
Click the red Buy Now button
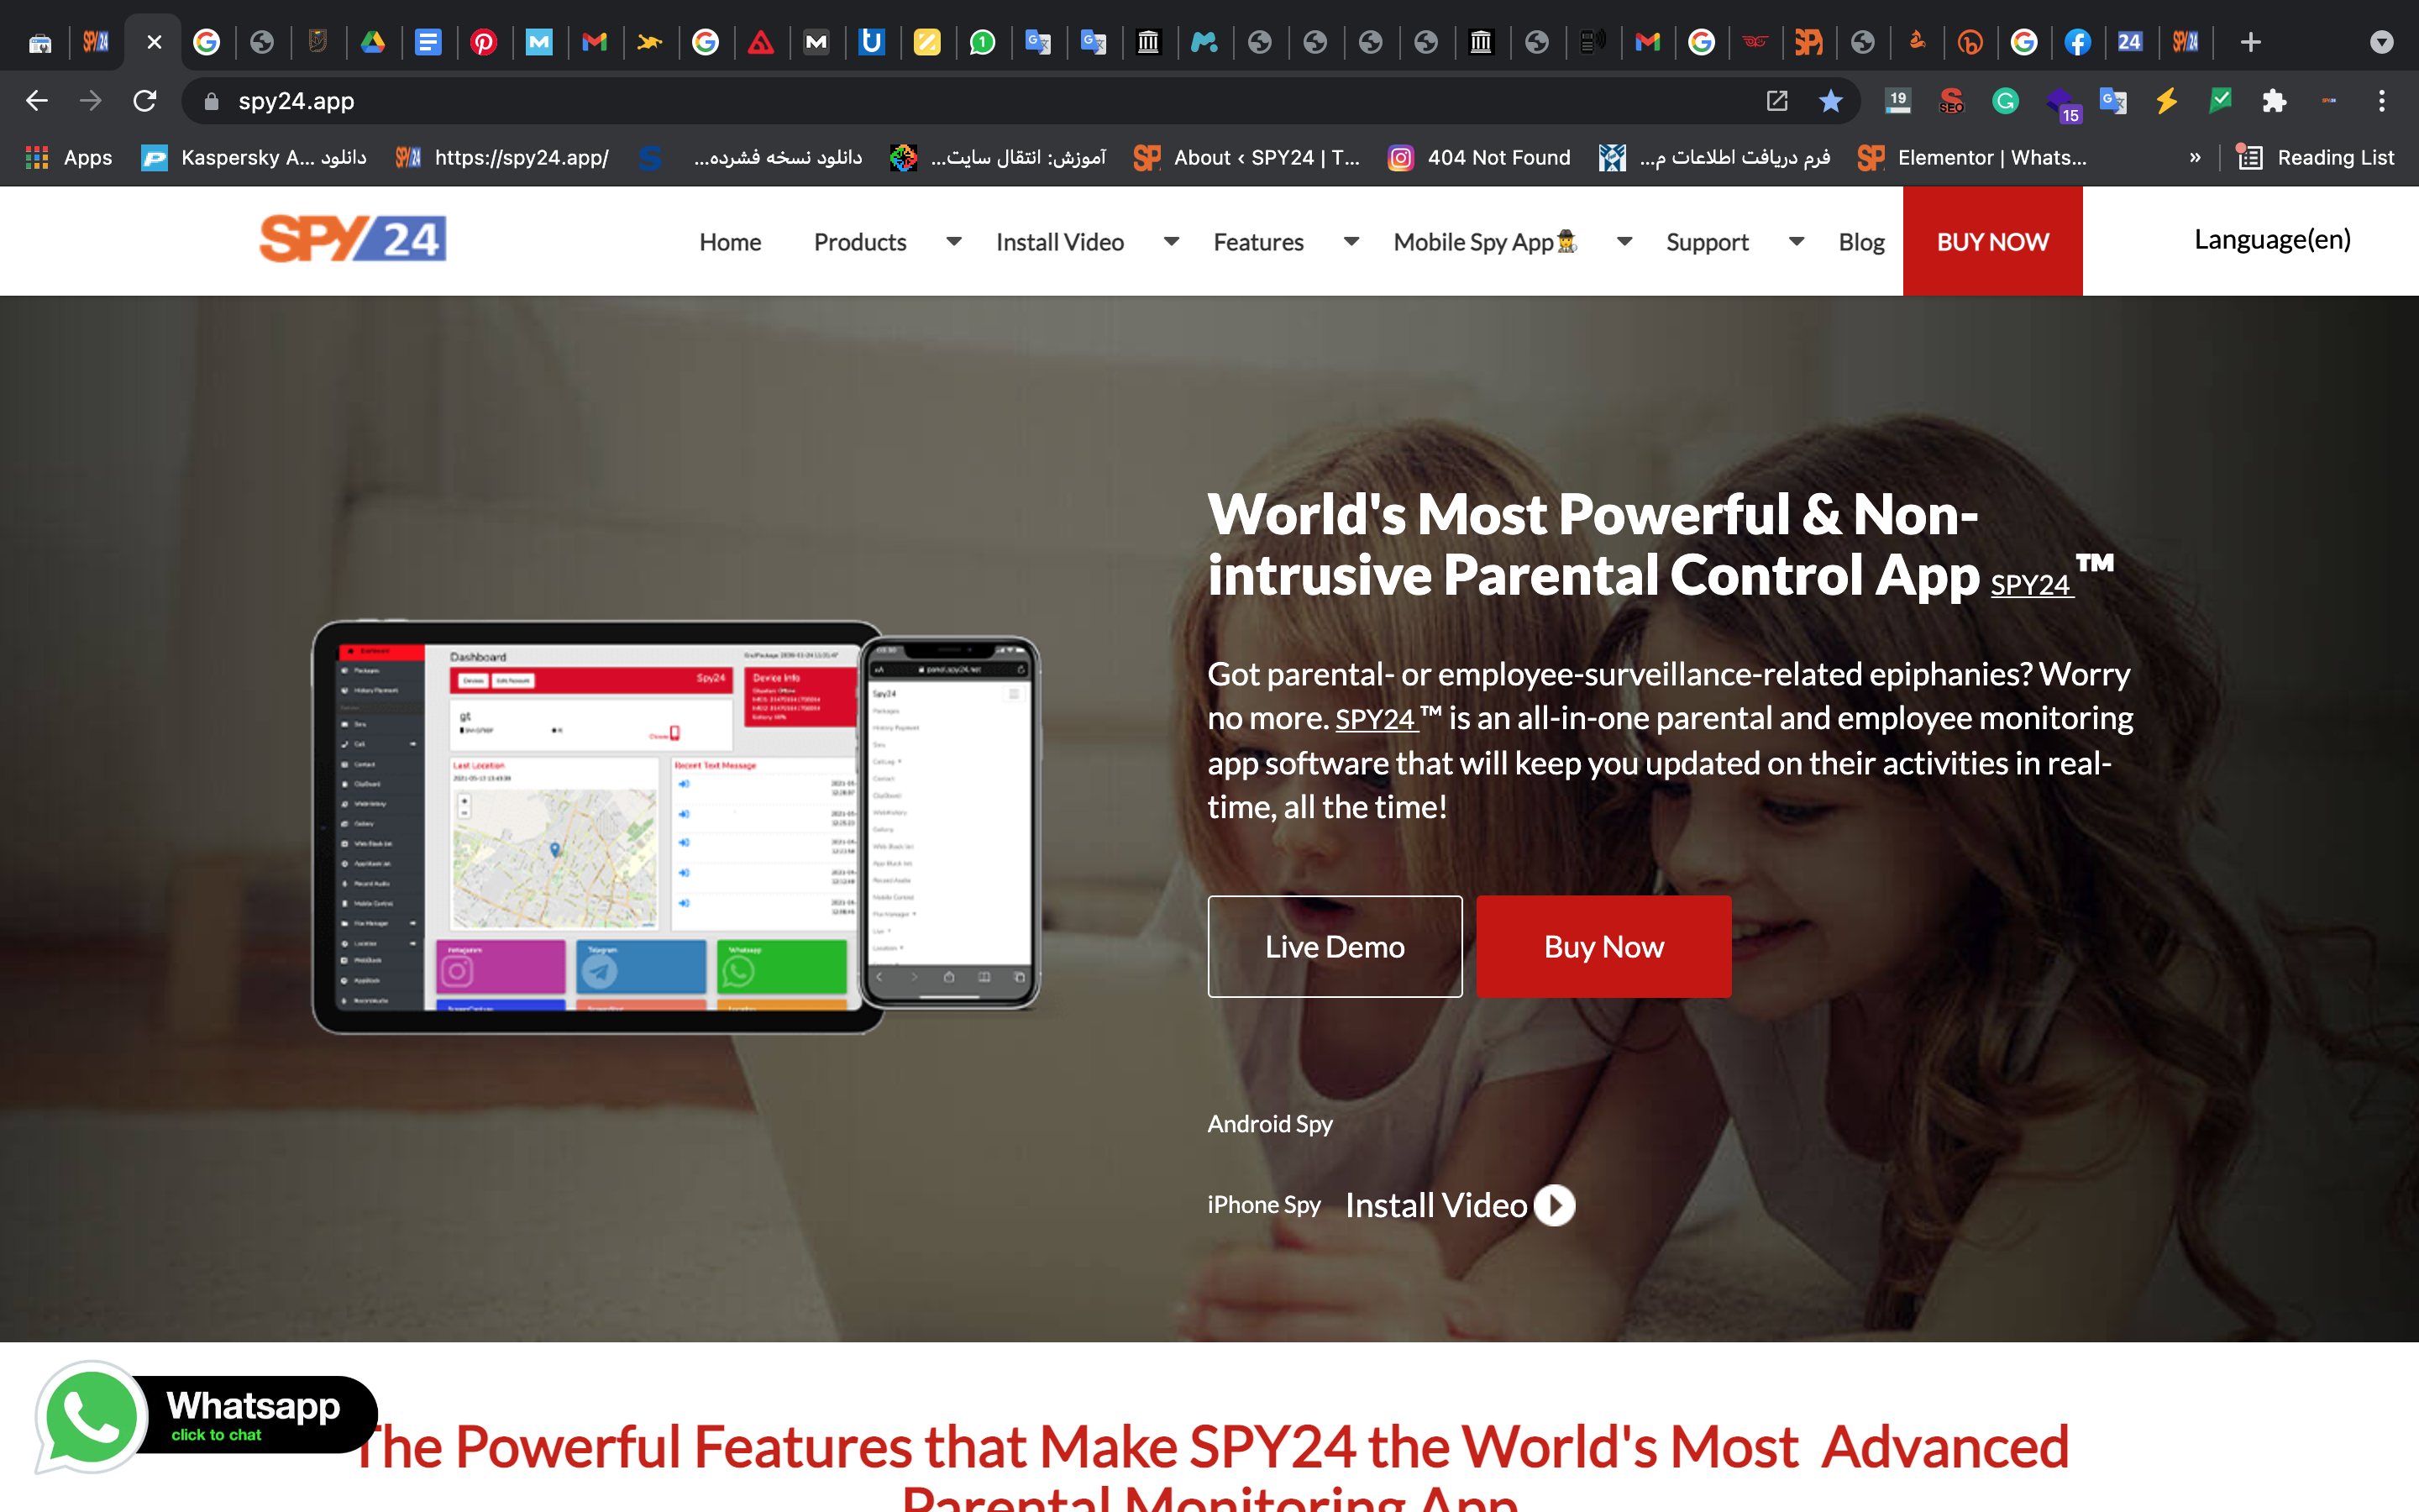coord(1603,946)
